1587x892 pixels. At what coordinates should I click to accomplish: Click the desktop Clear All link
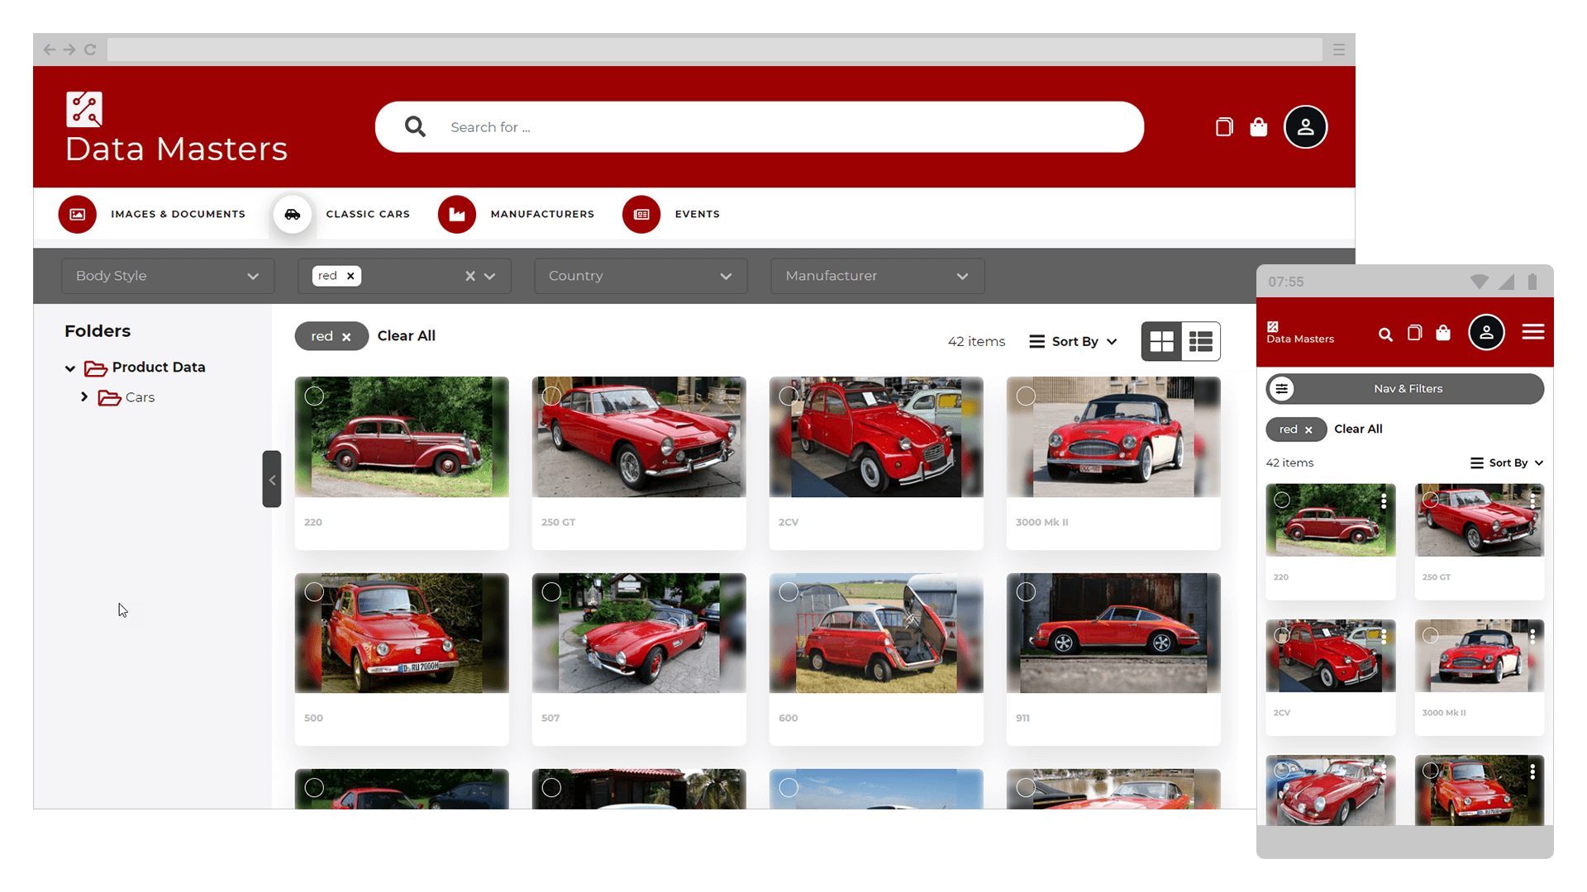[x=406, y=336]
